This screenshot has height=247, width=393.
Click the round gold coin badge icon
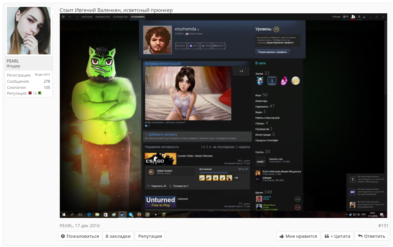pyautogui.click(x=296, y=81)
